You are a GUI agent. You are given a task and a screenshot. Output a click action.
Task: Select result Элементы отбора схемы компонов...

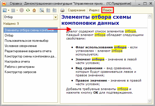[x=31, y=30]
